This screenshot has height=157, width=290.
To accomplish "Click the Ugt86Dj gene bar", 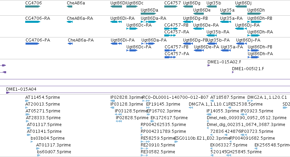I will coord(241,6).
